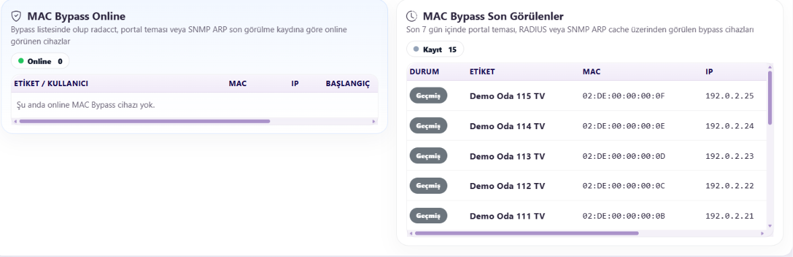Click the shield icon beside MAC Bypass Online
Image resolution: width=793 pixels, height=257 pixels.
click(16, 15)
